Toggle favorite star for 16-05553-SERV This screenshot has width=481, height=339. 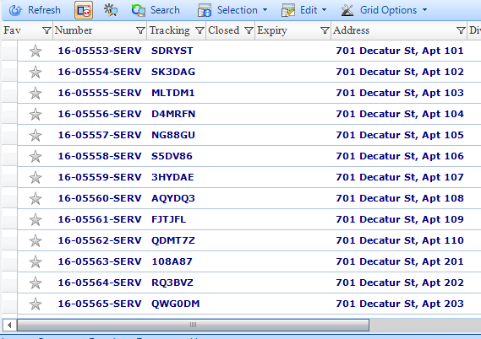pyautogui.click(x=36, y=51)
